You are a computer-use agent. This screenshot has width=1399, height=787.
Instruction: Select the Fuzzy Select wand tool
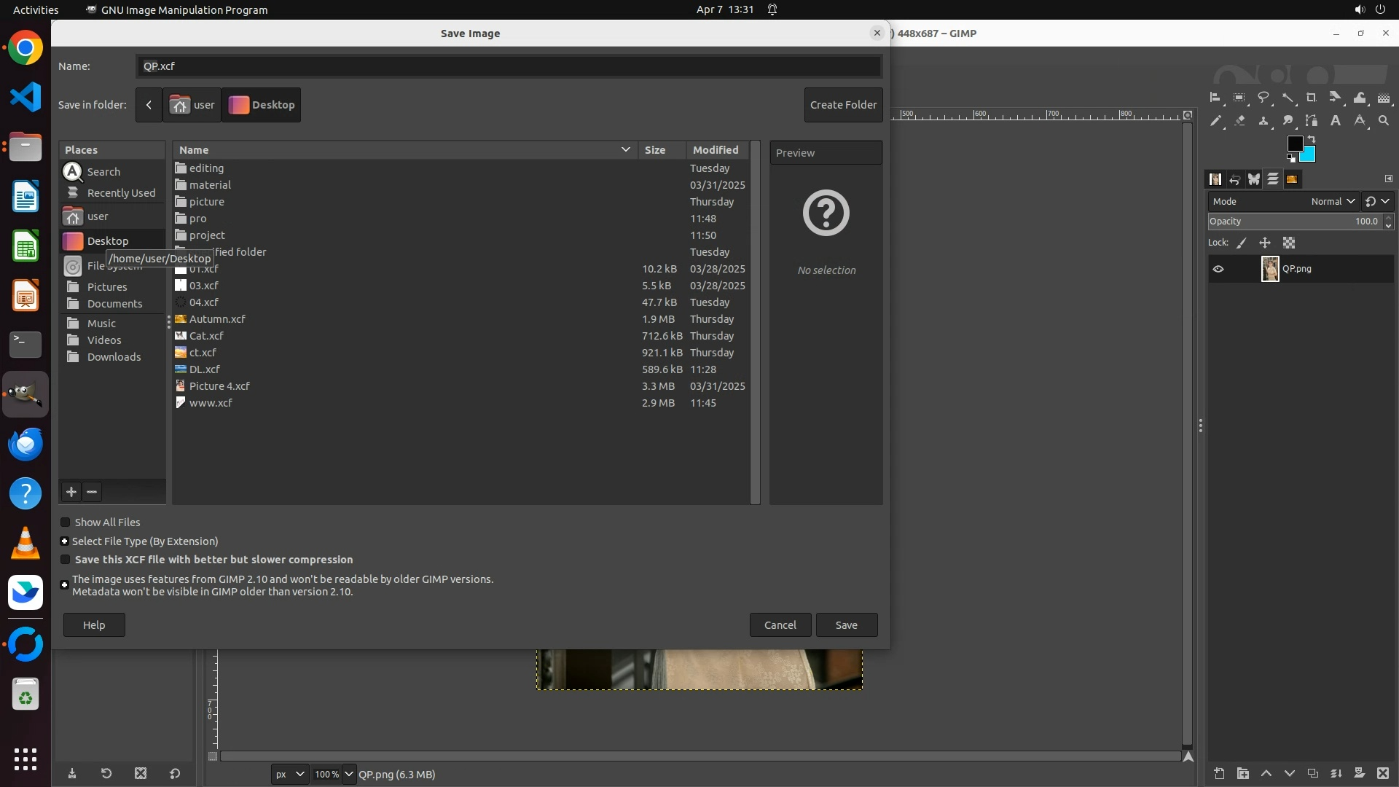pos(1288,98)
